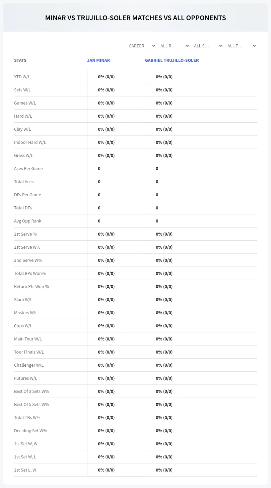Click Trujillo-Soler's Best Of 5 Sets value
The image size is (271, 488).
click(164, 404)
